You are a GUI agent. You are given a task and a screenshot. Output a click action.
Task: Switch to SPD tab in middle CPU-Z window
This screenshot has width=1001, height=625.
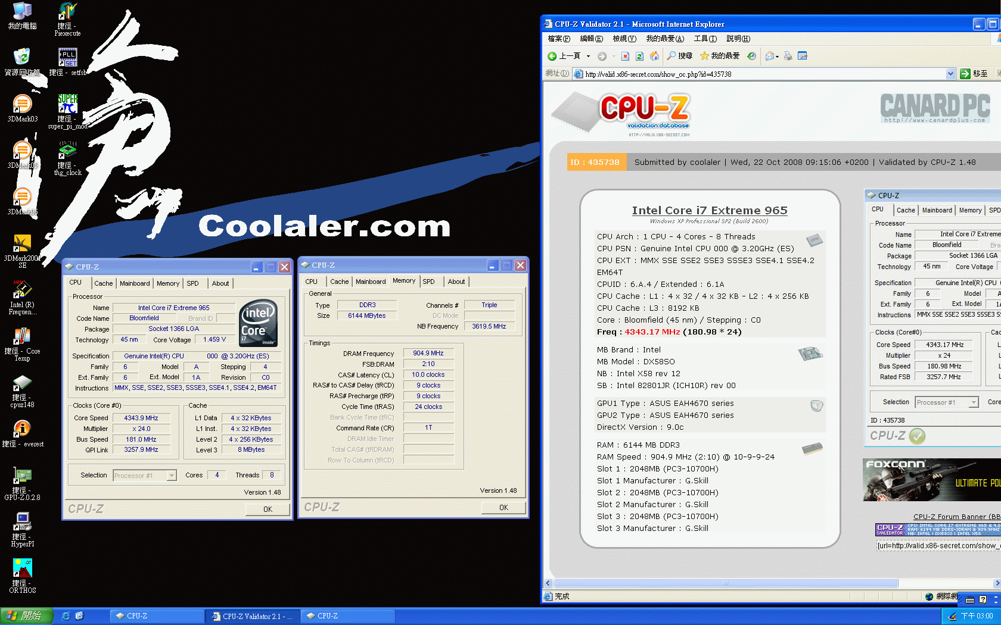coord(428,282)
